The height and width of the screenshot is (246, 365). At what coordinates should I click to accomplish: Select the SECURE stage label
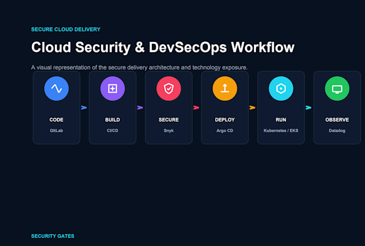tap(169, 120)
